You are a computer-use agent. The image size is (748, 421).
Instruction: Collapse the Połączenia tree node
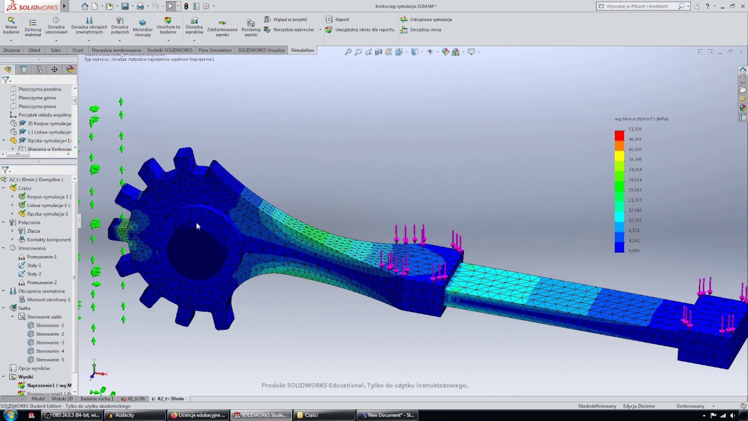click(4, 222)
